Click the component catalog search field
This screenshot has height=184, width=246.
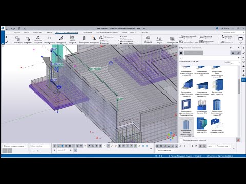[x=209, y=58]
